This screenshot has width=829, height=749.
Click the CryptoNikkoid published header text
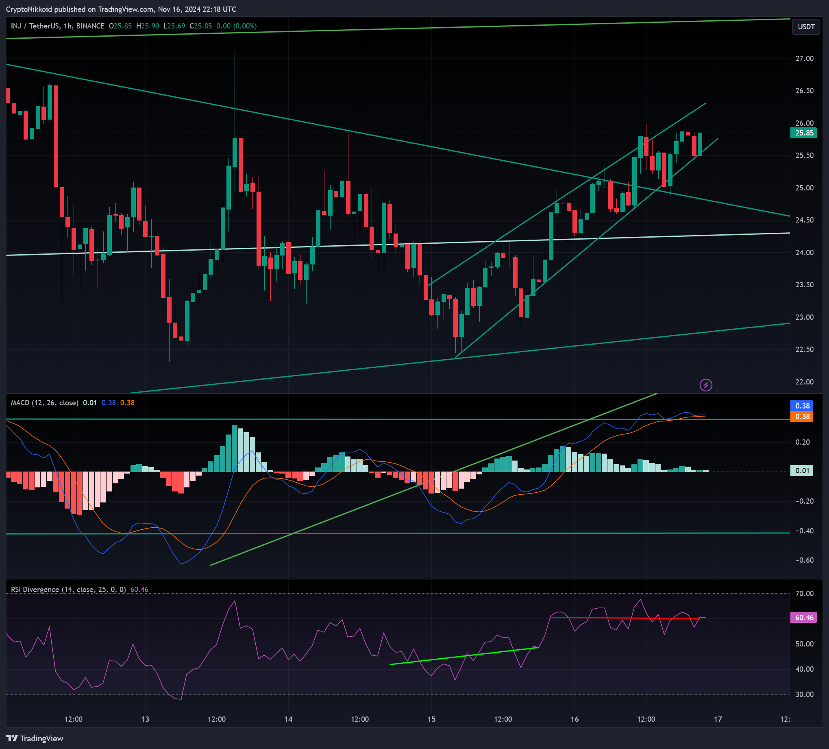(x=121, y=9)
